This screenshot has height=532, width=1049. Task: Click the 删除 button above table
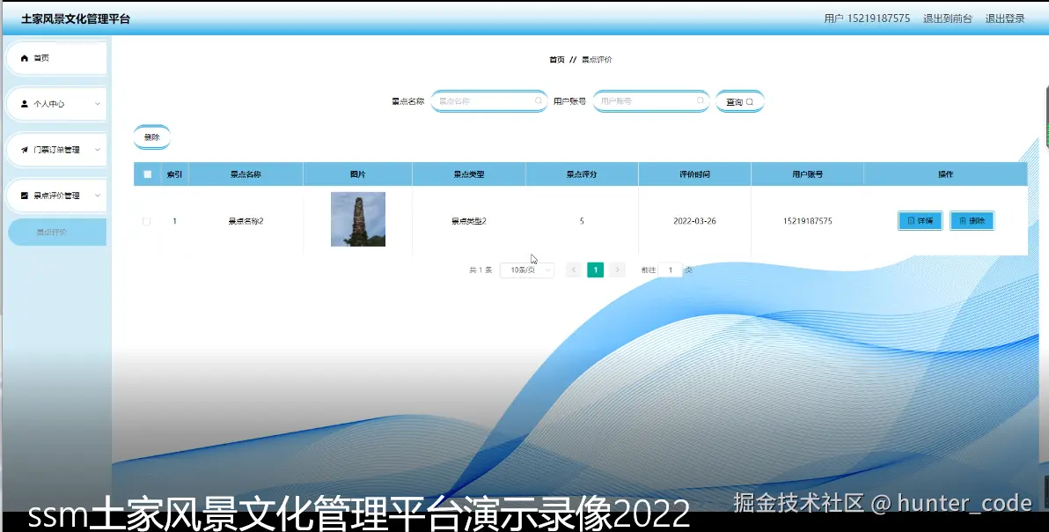[x=152, y=137]
